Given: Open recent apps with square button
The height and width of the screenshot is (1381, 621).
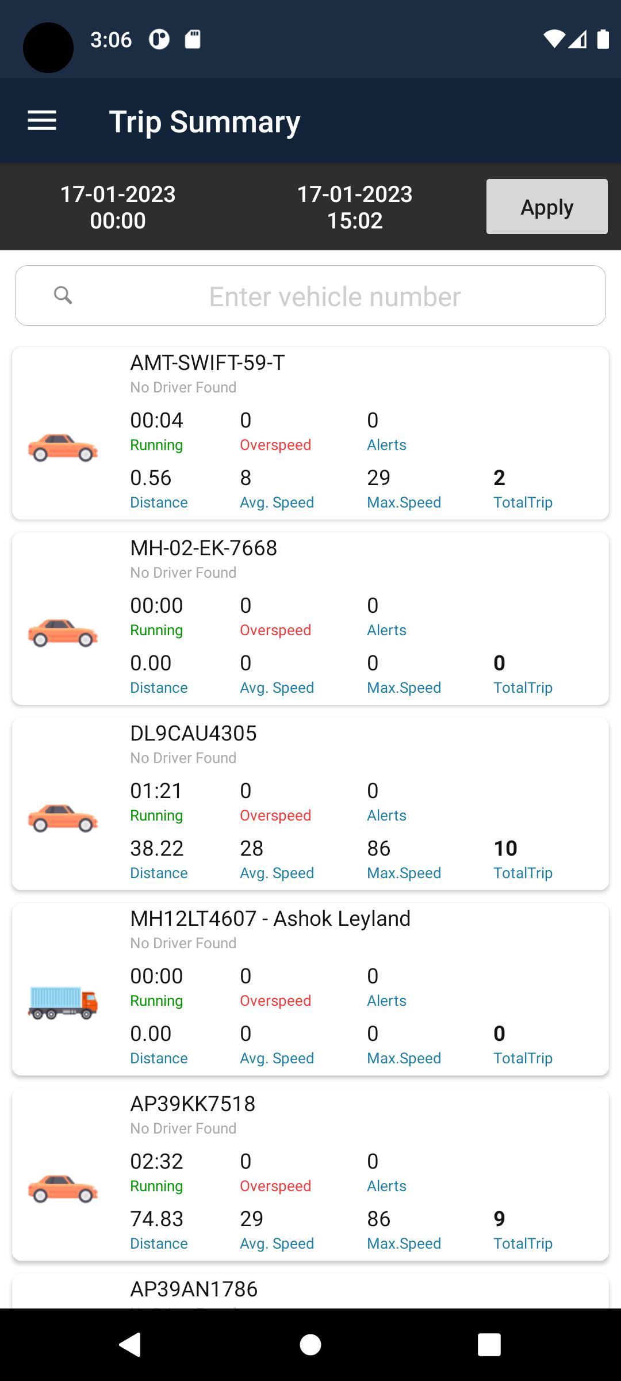Looking at the screenshot, I should point(489,1345).
